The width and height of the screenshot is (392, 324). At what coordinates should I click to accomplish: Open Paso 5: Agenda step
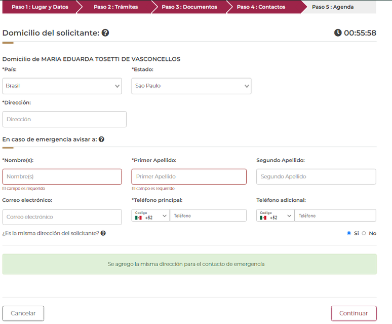333,7
